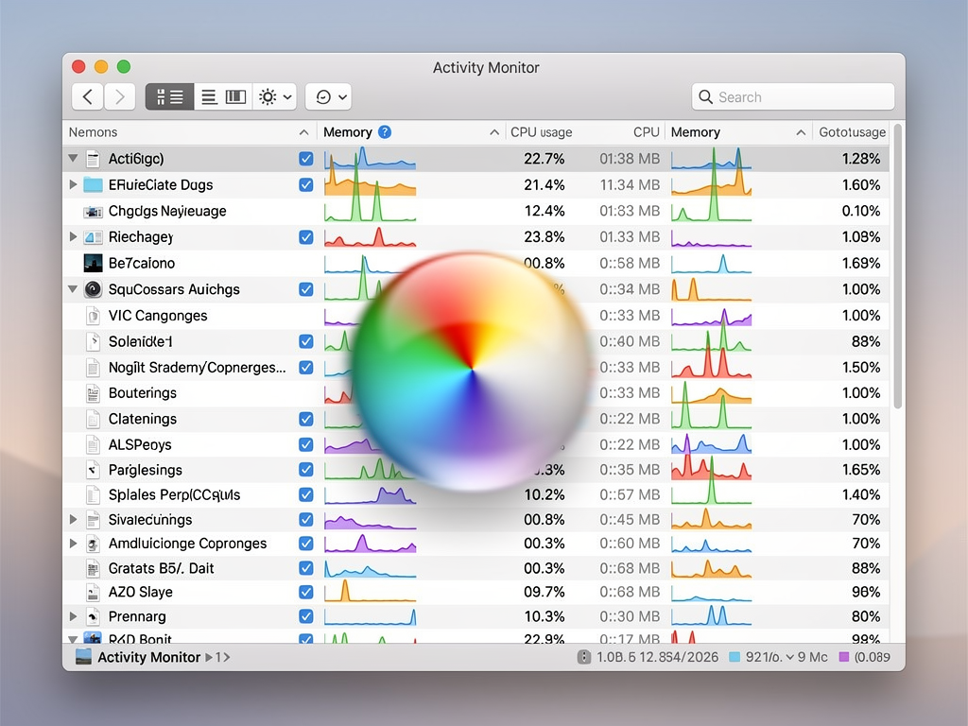
Task: Expand the Riechagey process row
Action: [x=73, y=237]
